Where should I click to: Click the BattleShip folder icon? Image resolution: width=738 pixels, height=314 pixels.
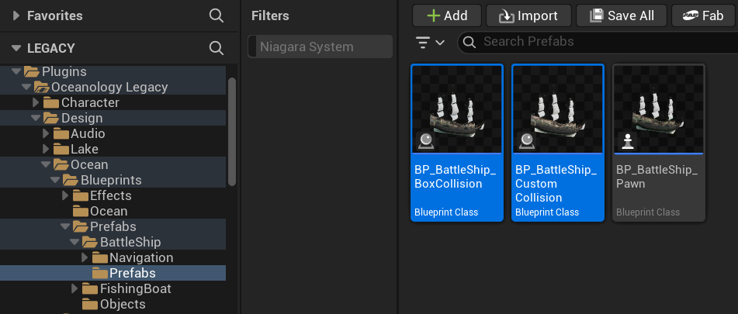[x=90, y=242]
